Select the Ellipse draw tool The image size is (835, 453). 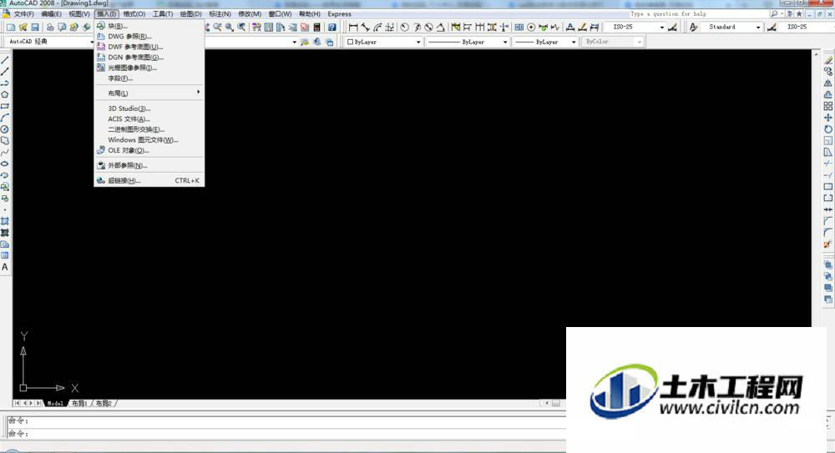click(5, 164)
